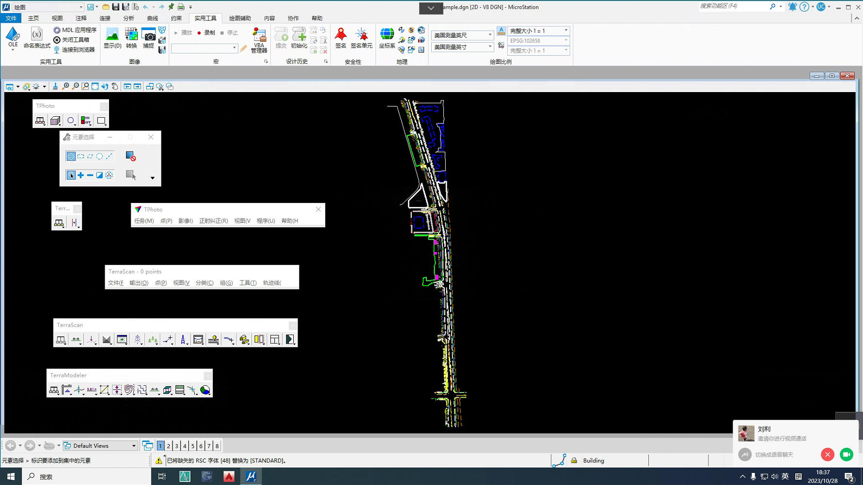Click the 捕捉 capture camera icon
The width and height of the screenshot is (863, 485).
pos(148,37)
